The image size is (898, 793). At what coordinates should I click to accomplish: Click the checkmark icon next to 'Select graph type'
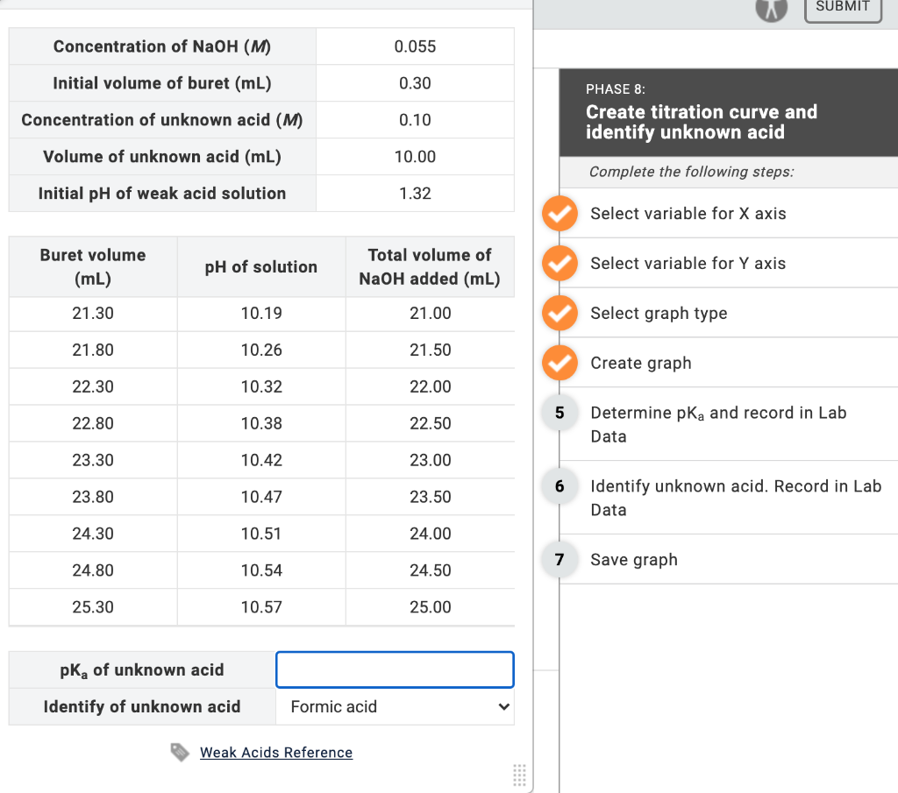coord(559,313)
